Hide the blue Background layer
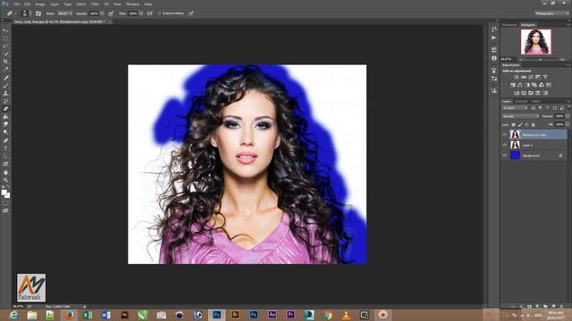 (505, 155)
